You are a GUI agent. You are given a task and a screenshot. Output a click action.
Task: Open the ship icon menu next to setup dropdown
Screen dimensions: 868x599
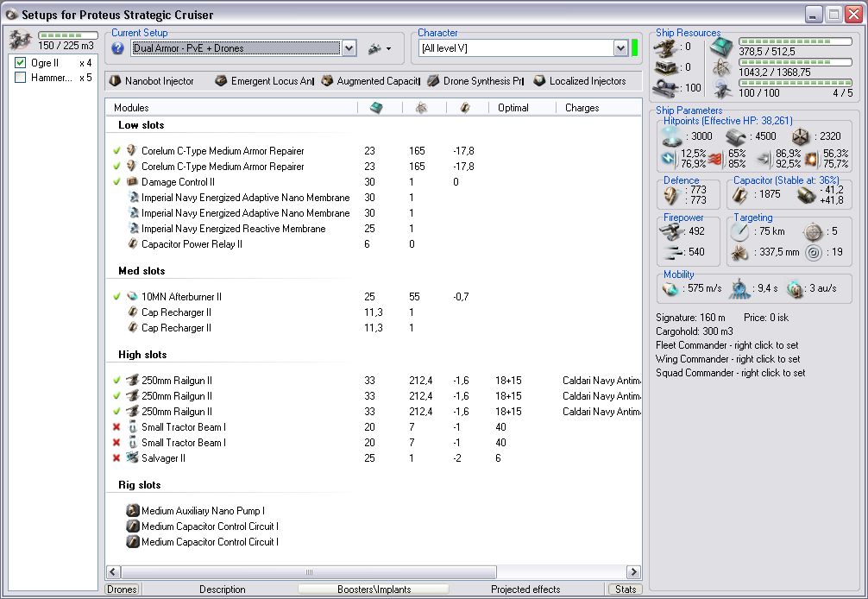tap(379, 48)
